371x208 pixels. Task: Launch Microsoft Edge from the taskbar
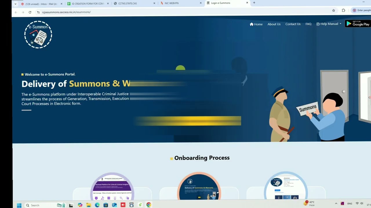97,205
